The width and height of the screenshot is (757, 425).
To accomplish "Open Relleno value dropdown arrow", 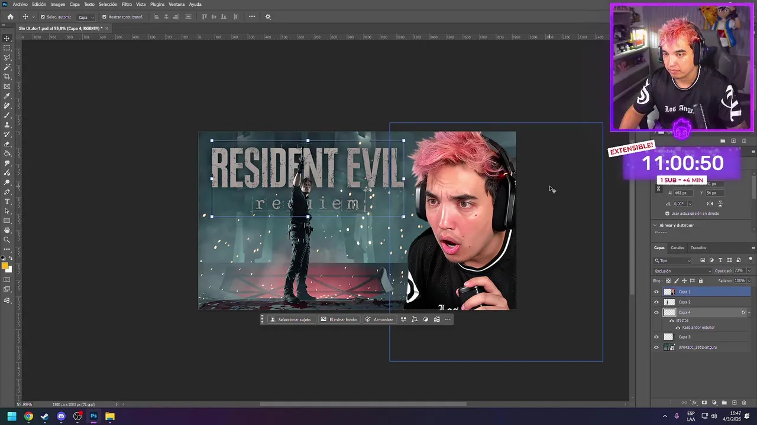I will coord(749,281).
